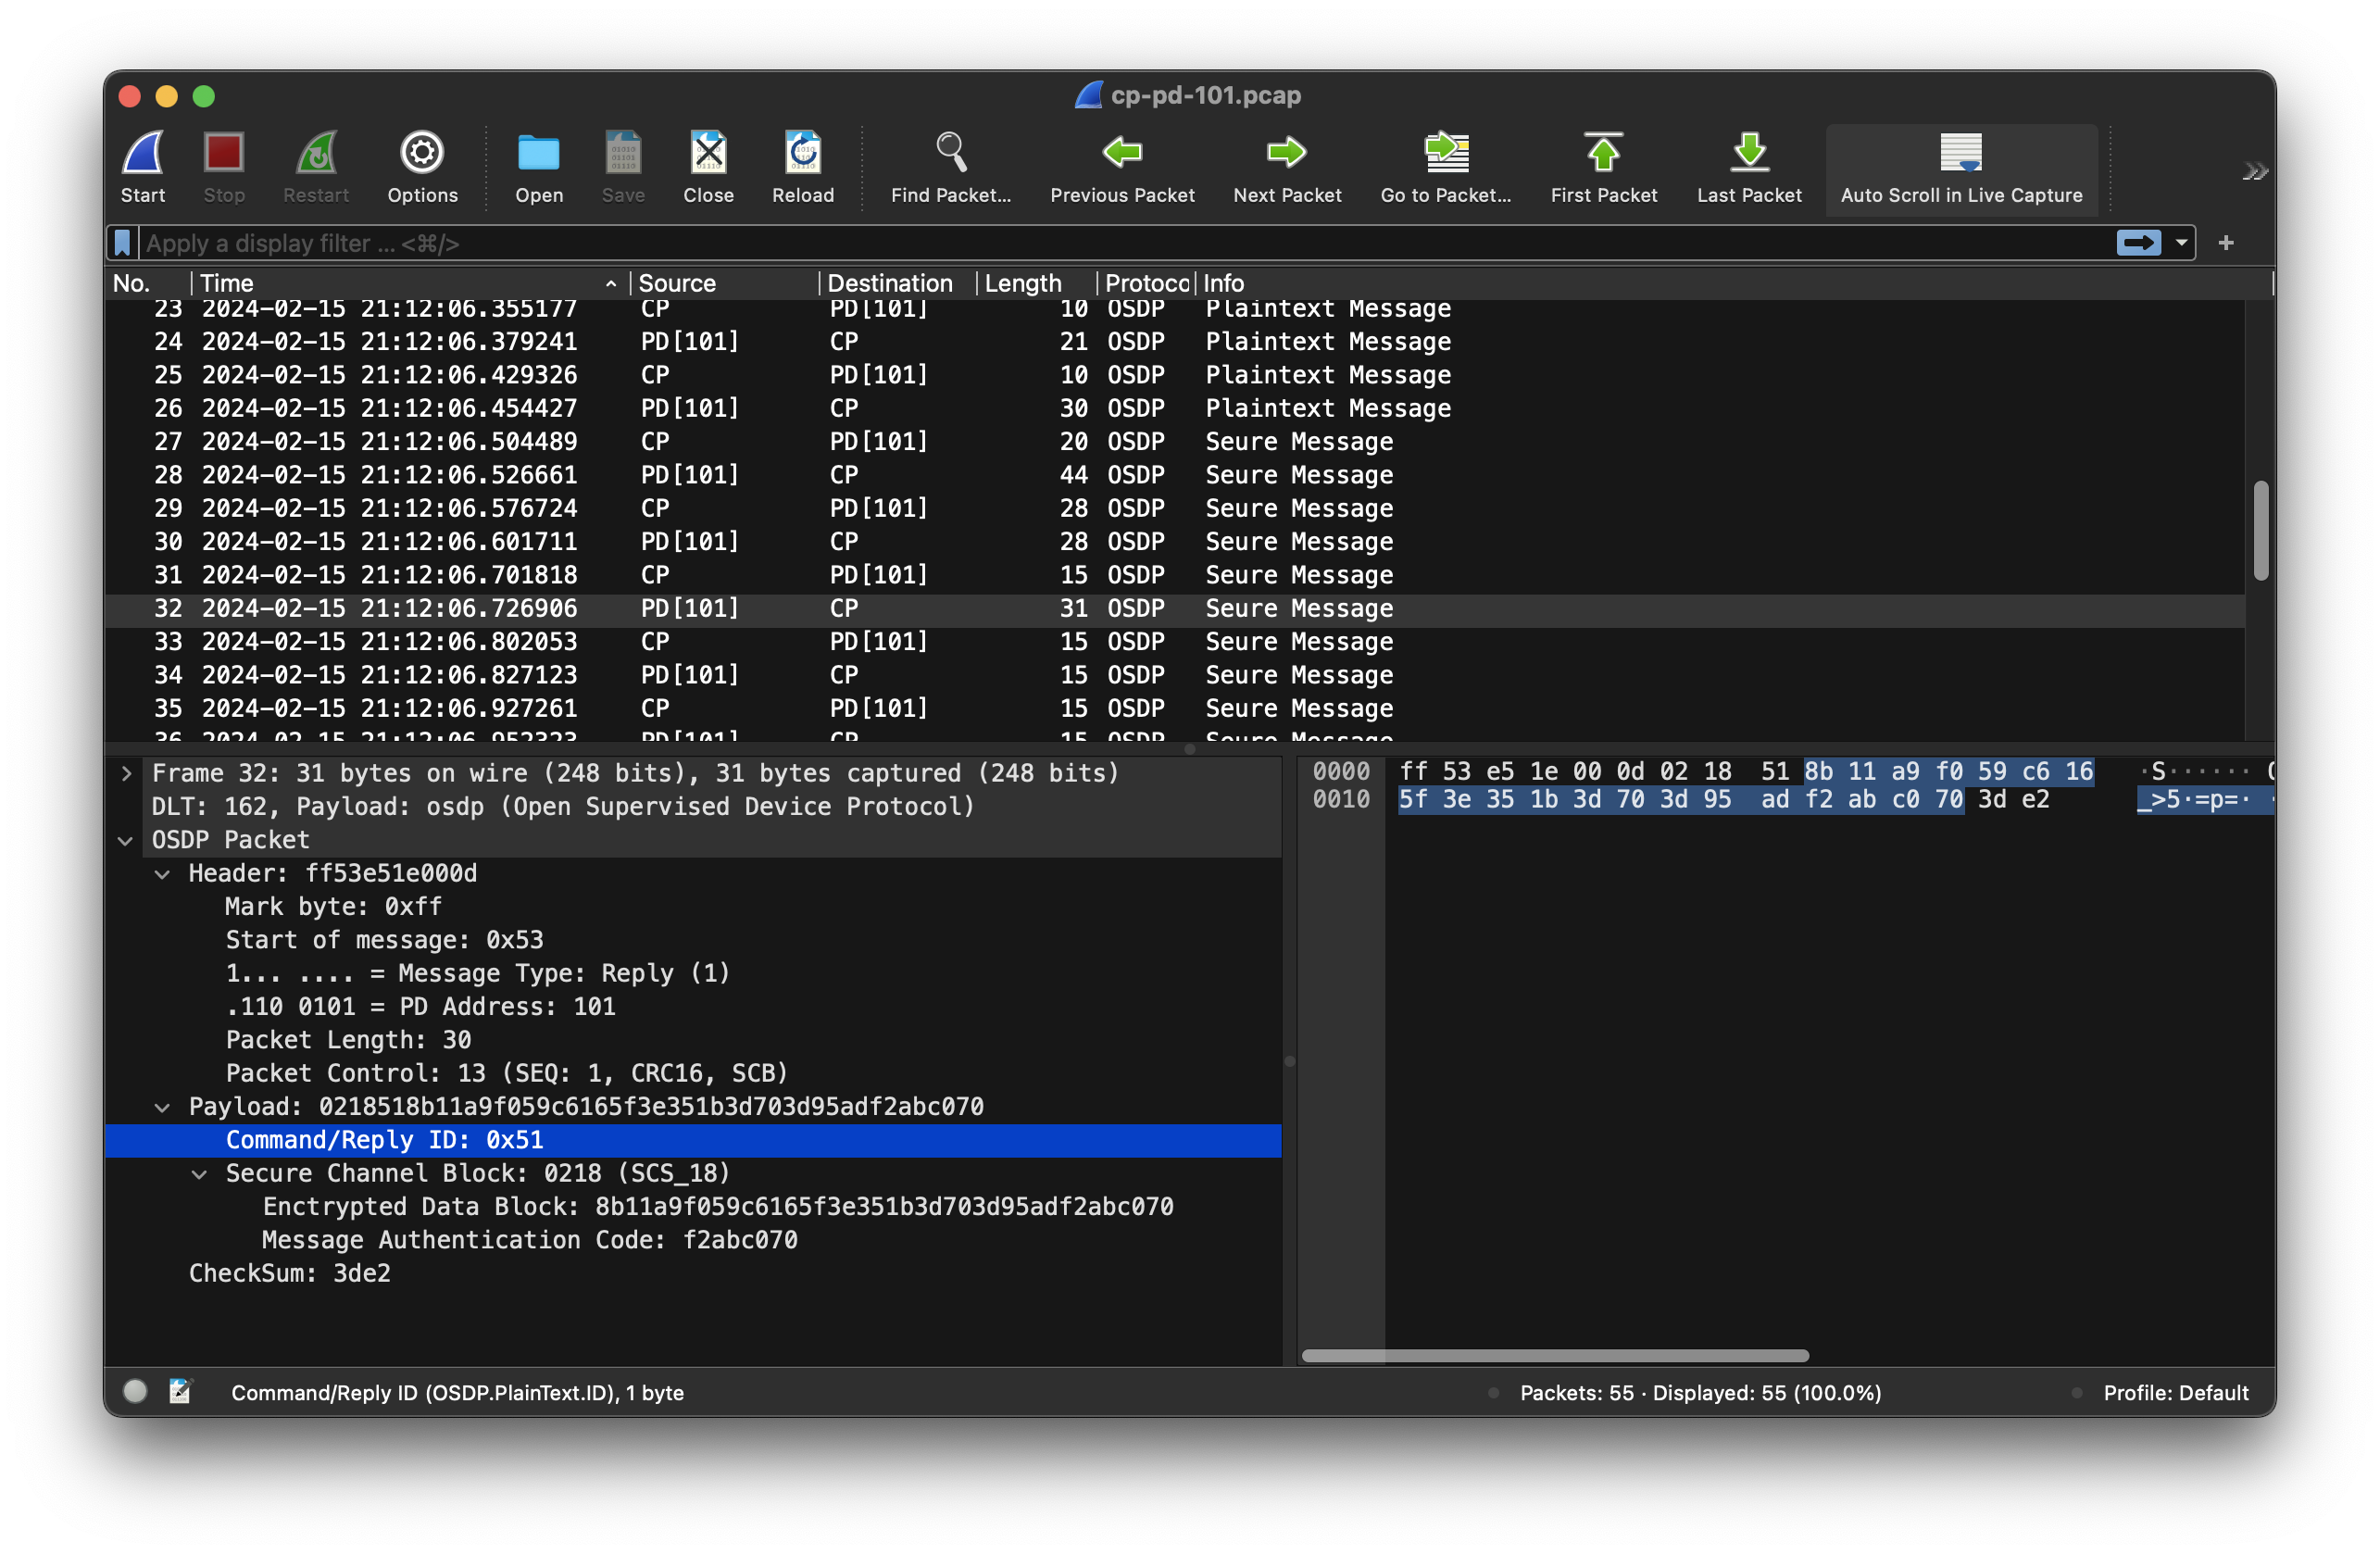Click the Protocol column header
The image size is (2380, 1554).
point(1145,283)
